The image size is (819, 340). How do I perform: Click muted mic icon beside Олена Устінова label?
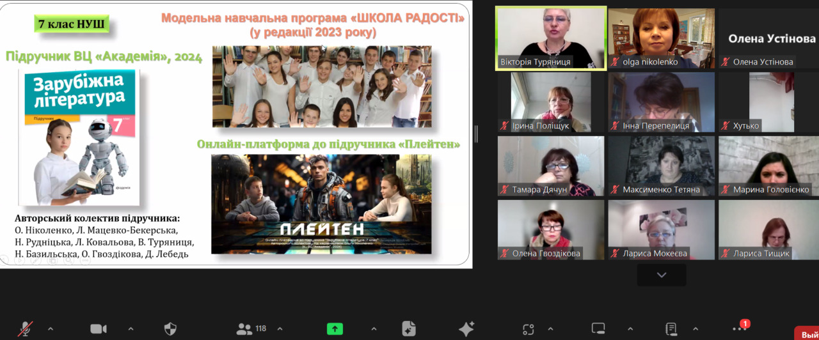coord(726,62)
